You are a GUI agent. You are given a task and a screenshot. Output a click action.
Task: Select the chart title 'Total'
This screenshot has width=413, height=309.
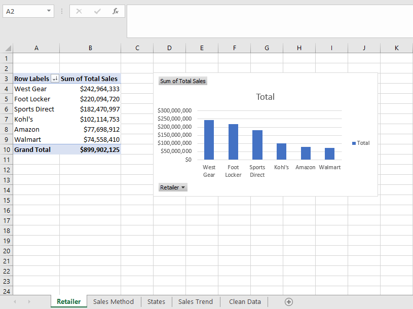pos(265,97)
